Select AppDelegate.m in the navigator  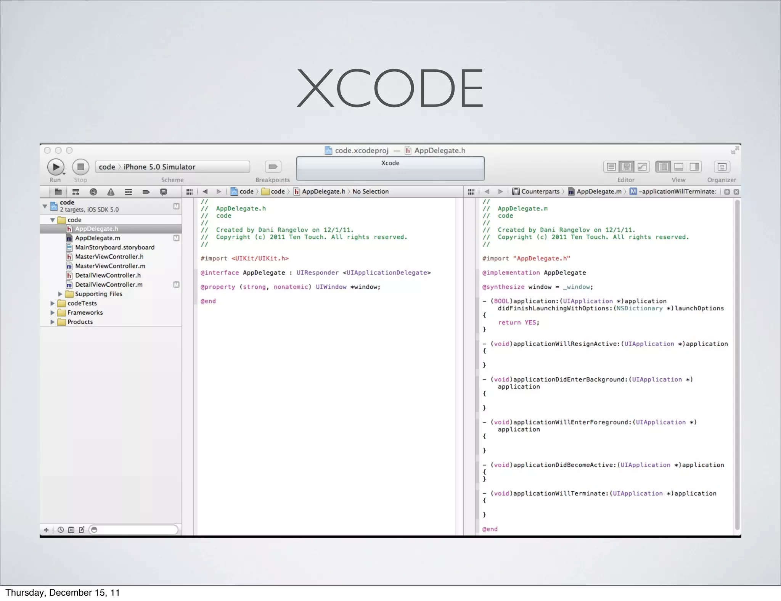click(x=111, y=238)
